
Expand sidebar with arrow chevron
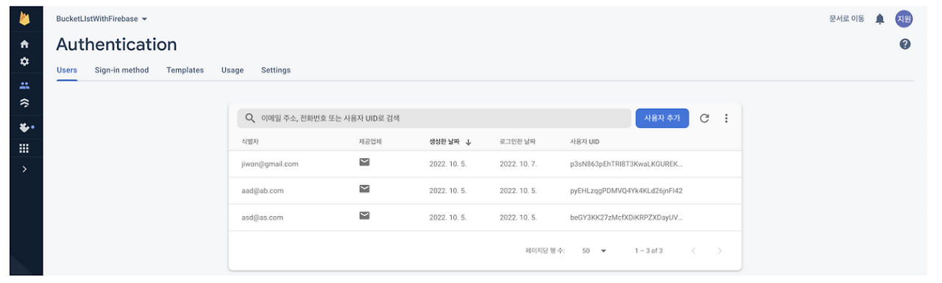pos(24,169)
